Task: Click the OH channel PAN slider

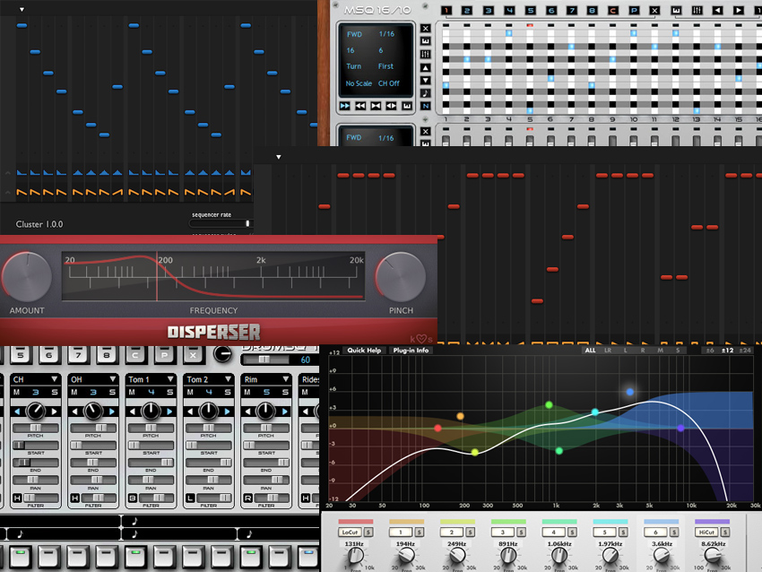Action: (x=93, y=480)
